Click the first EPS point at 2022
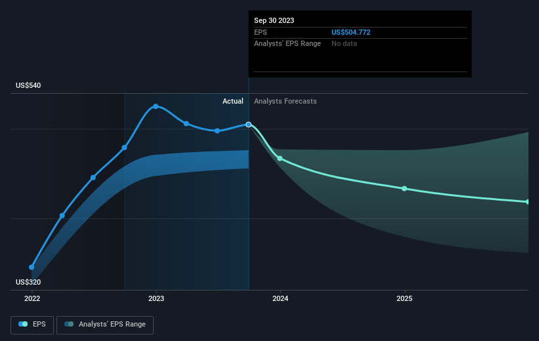 32,267
